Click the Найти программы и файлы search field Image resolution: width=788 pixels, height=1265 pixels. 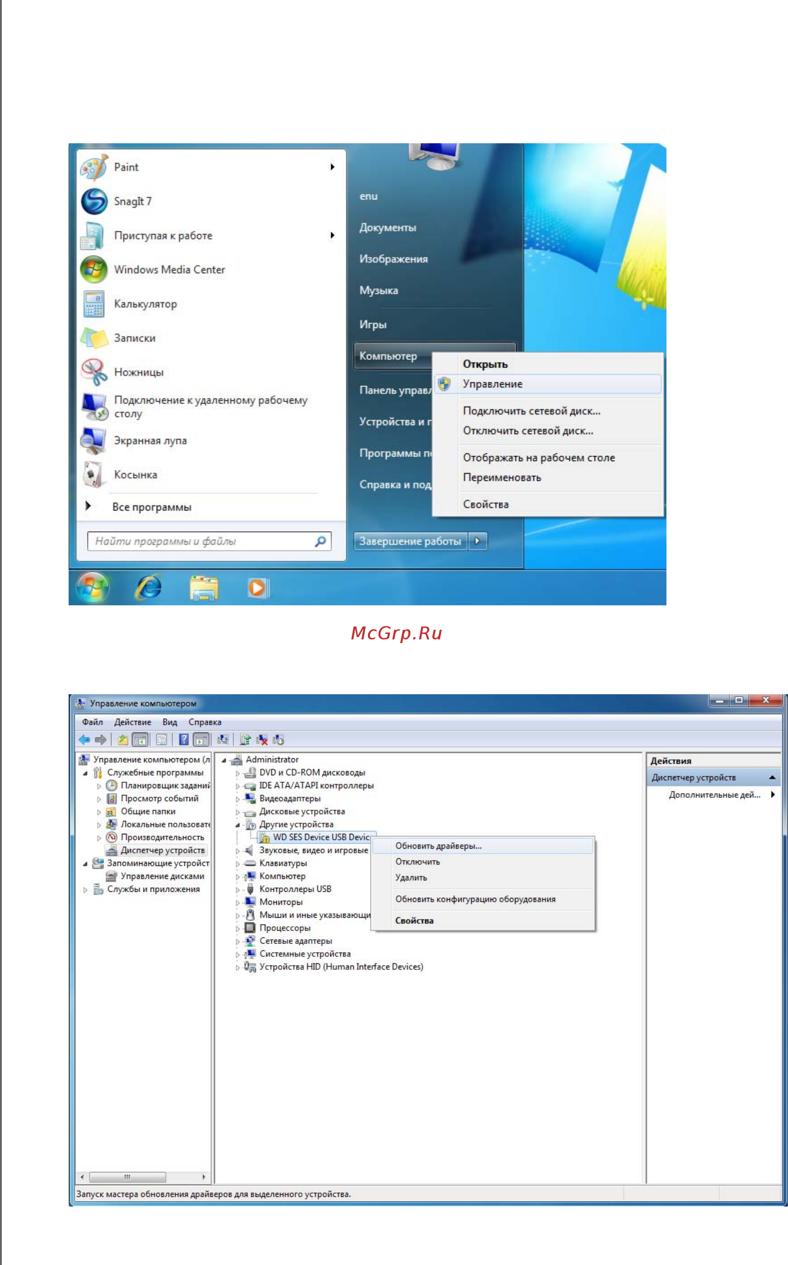pyautogui.click(x=209, y=541)
